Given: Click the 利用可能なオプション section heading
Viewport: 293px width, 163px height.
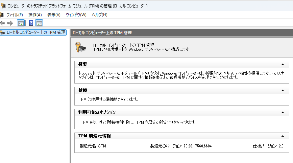Looking at the screenshot, I should click(x=97, y=112).
